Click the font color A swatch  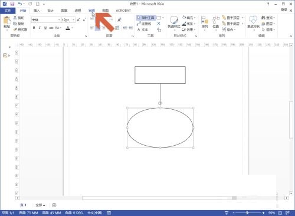coord(68,28)
